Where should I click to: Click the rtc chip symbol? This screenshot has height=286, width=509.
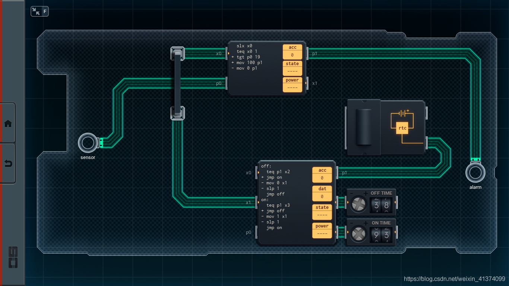[402, 128]
